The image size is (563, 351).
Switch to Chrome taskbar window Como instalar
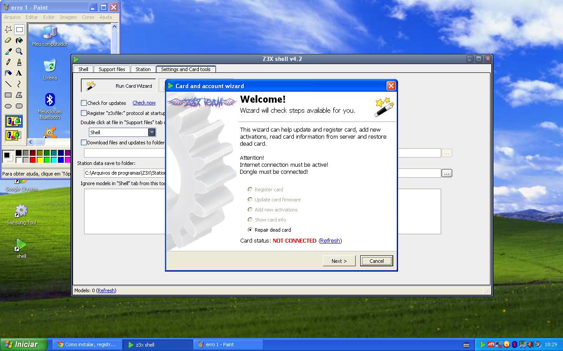pyautogui.click(x=87, y=344)
